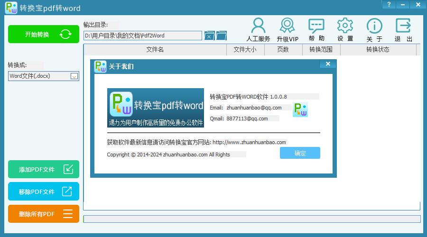Expand the 转换成 Word文件(.docx) dropdown
Screen dimensions: 427x237
point(74,76)
